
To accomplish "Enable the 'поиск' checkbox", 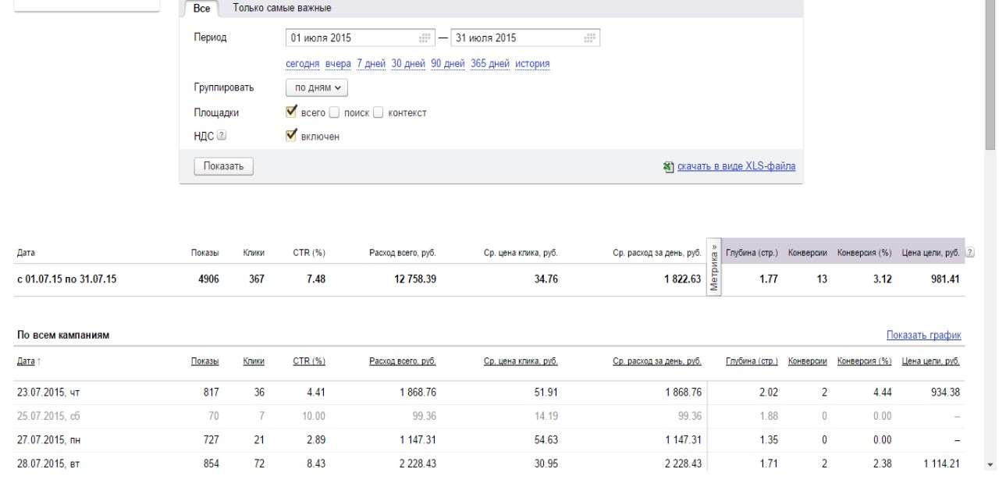I will click(x=335, y=112).
